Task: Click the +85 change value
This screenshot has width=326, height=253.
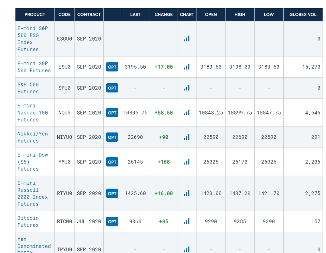Action: coord(164,221)
